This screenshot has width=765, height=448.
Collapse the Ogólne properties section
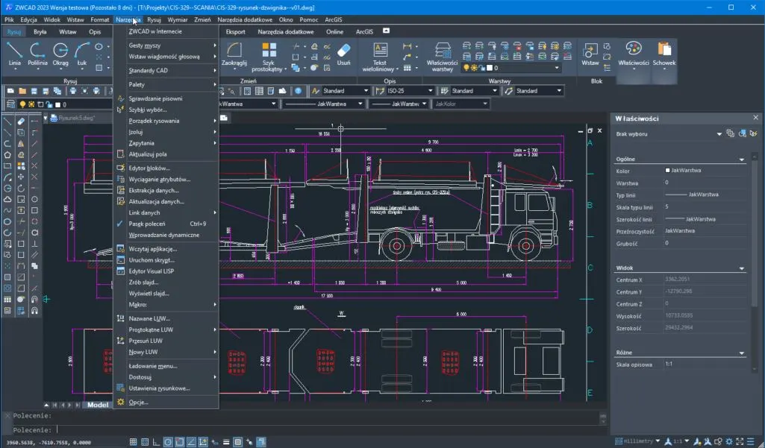742,160
